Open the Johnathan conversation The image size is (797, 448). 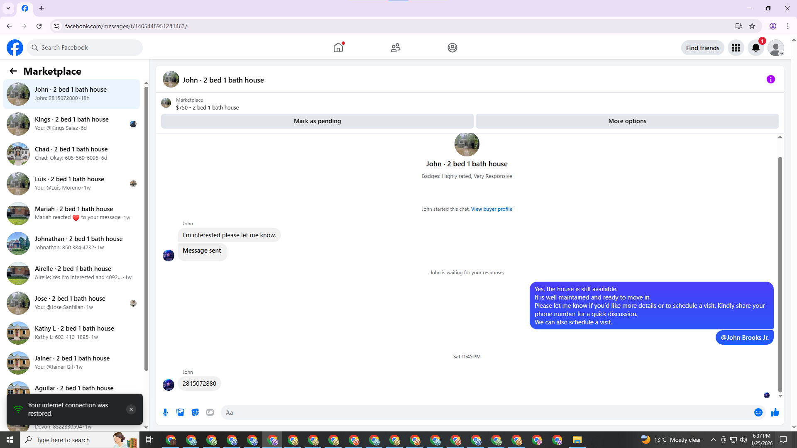[72, 243]
